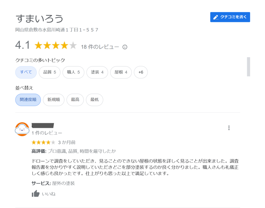Open the redacted reviewer name link
265x208 pixels.
(x=43, y=125)
